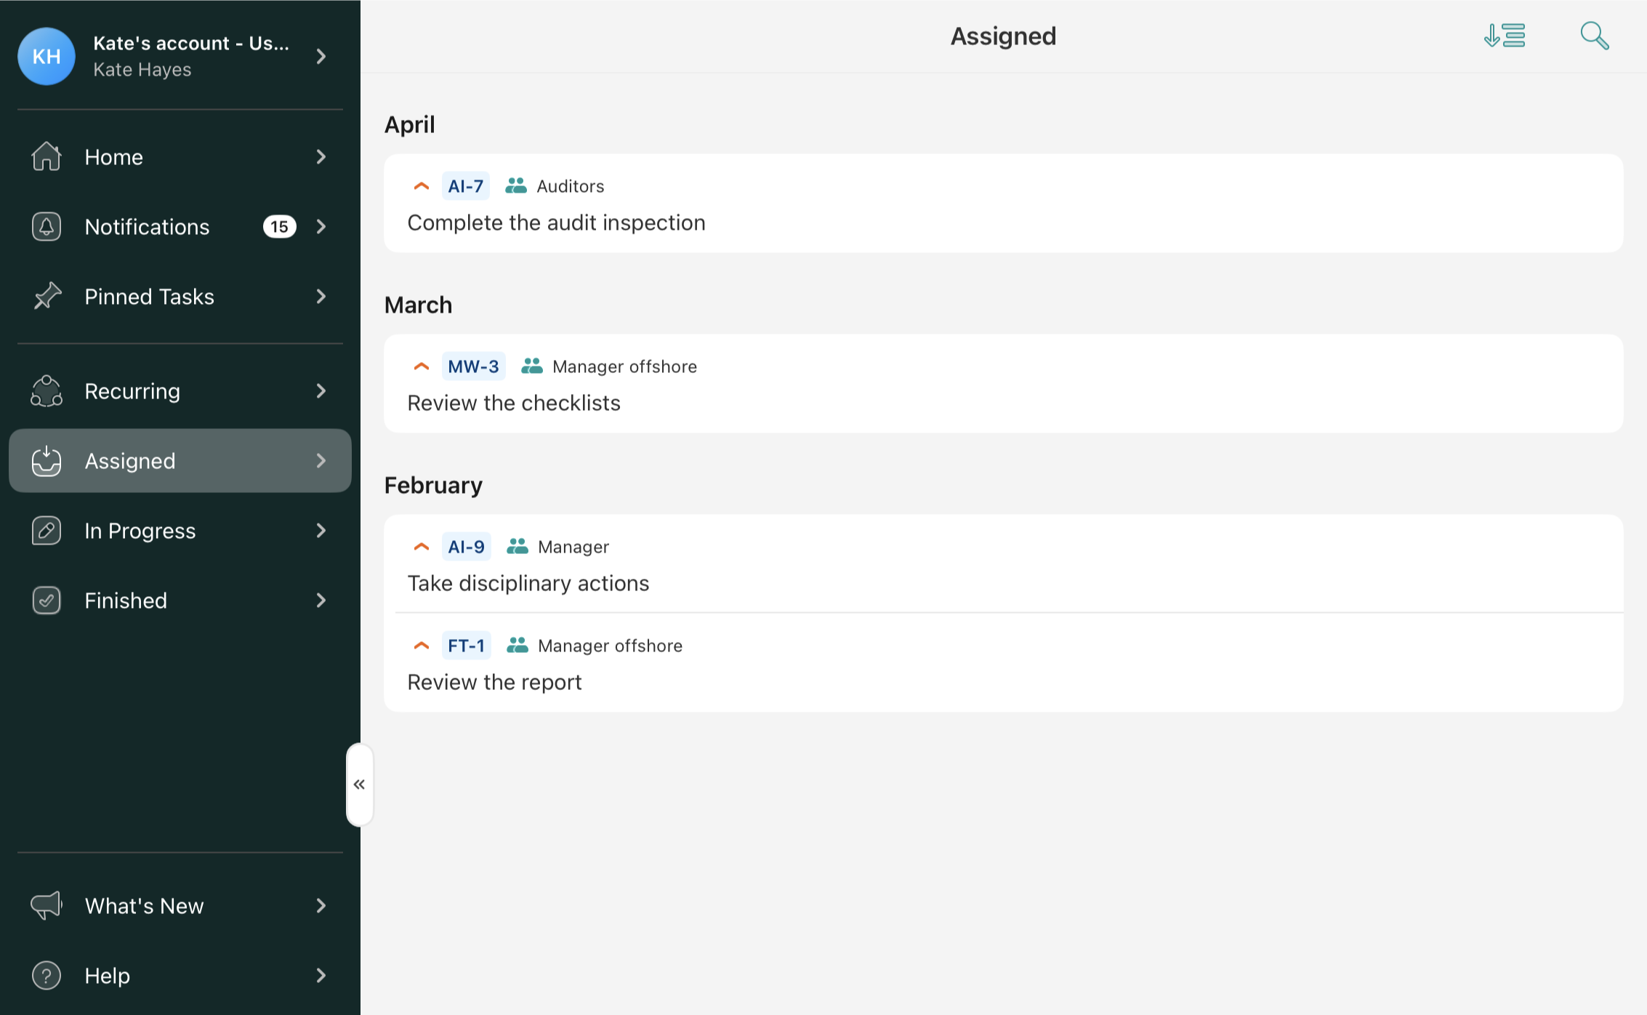The height and width of the screenshot is (1015, 1647).
Task: Open the Review the report task
Action: coord(494,682)
